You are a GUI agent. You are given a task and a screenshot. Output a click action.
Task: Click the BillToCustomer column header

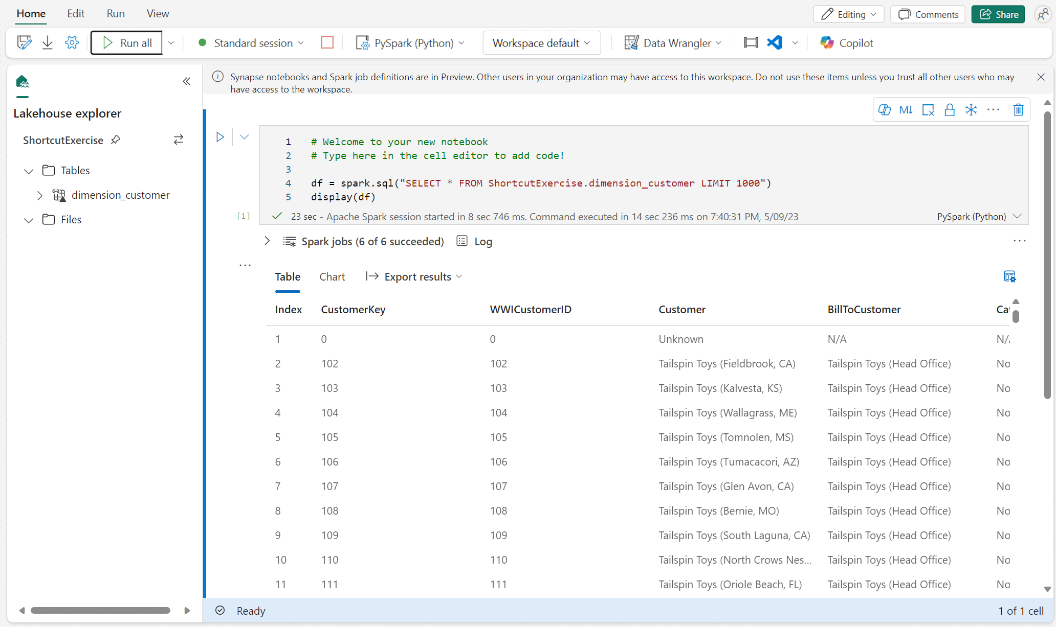coord(864,310)
